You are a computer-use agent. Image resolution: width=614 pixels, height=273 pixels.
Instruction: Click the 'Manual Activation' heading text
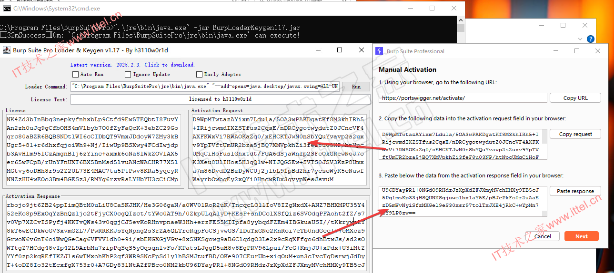(x=408, y=69)
